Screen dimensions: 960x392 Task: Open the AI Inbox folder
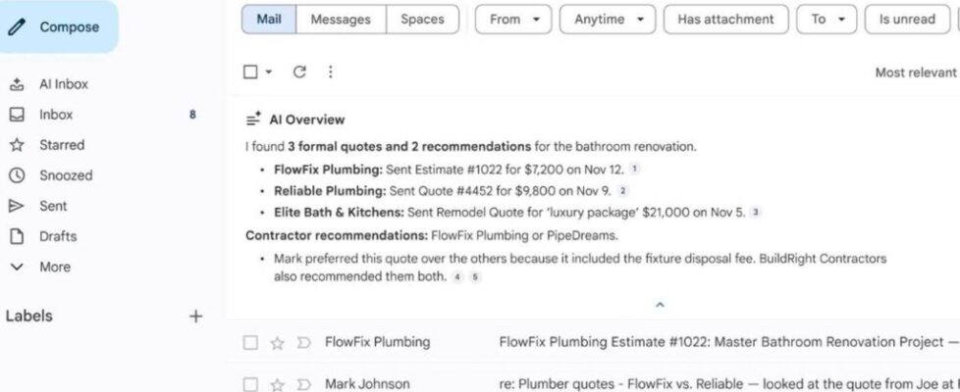[x=63, y=84]
